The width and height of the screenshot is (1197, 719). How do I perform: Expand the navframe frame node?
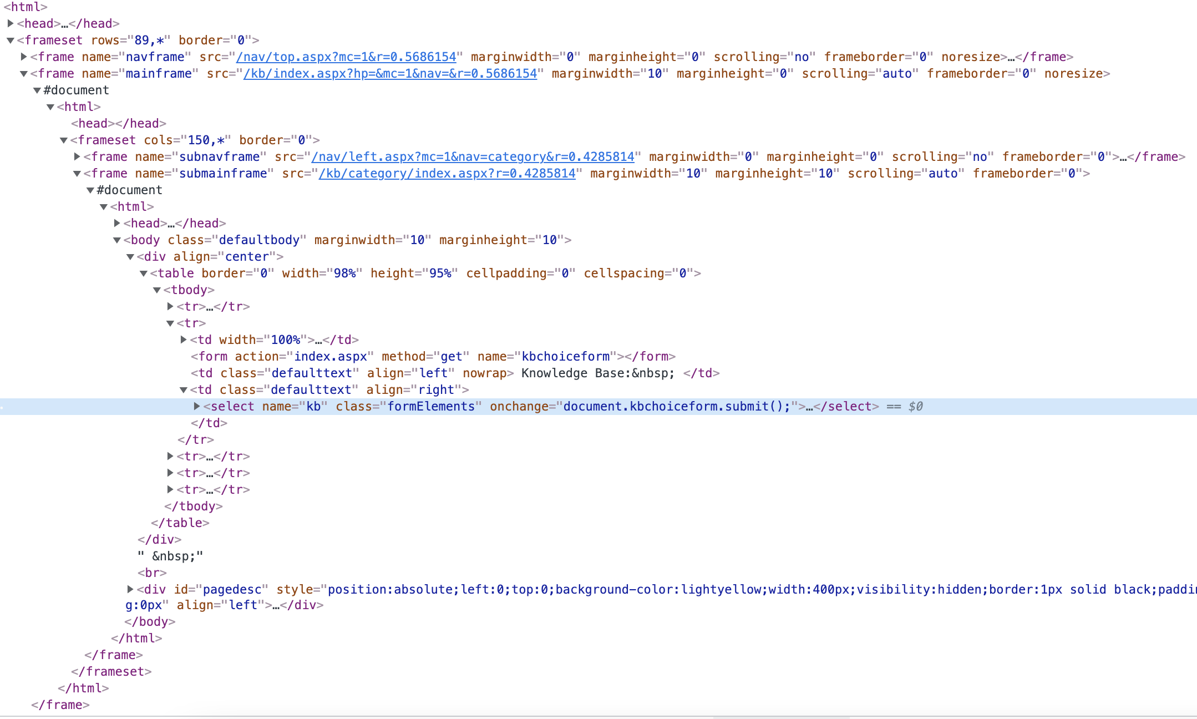(23, 57)
